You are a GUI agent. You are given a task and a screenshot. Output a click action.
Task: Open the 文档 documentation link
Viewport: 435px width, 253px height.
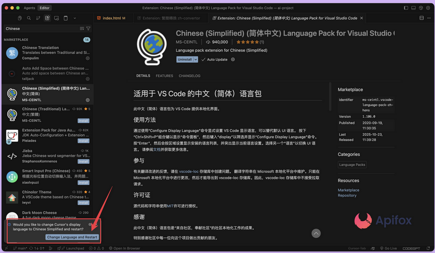click(157, 149)
